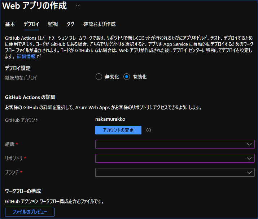Switch to the タグ tab
This screenshot has width=258, height=219.
pyautogui.click(x=70, y=24)
